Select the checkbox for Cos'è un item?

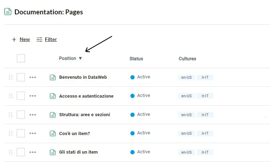21,134
